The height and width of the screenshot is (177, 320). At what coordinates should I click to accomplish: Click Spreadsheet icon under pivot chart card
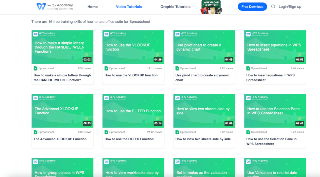[x=177, y=68]
